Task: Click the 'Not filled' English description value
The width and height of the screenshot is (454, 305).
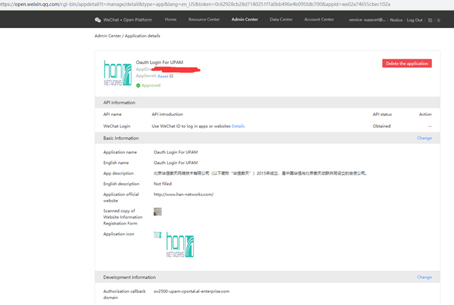Action: click(162, 184)
